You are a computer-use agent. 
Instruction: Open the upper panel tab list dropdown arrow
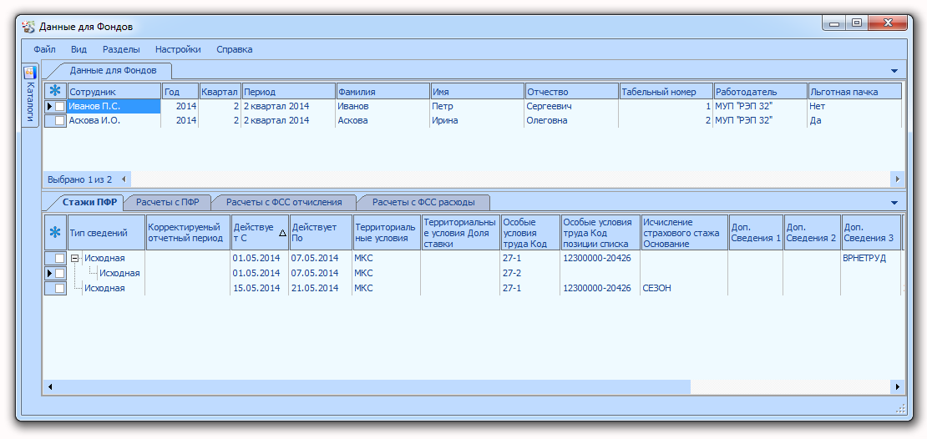[x=894, y=71]
